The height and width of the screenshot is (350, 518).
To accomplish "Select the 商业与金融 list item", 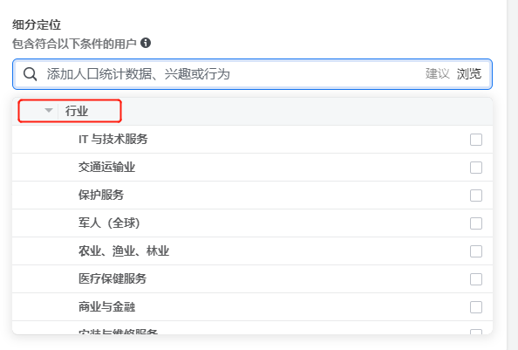I will coord(106,306).
